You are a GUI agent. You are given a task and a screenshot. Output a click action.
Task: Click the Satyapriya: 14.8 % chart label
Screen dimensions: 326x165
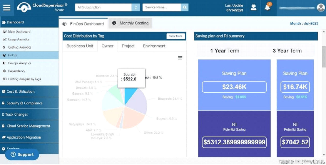[82, 125]
